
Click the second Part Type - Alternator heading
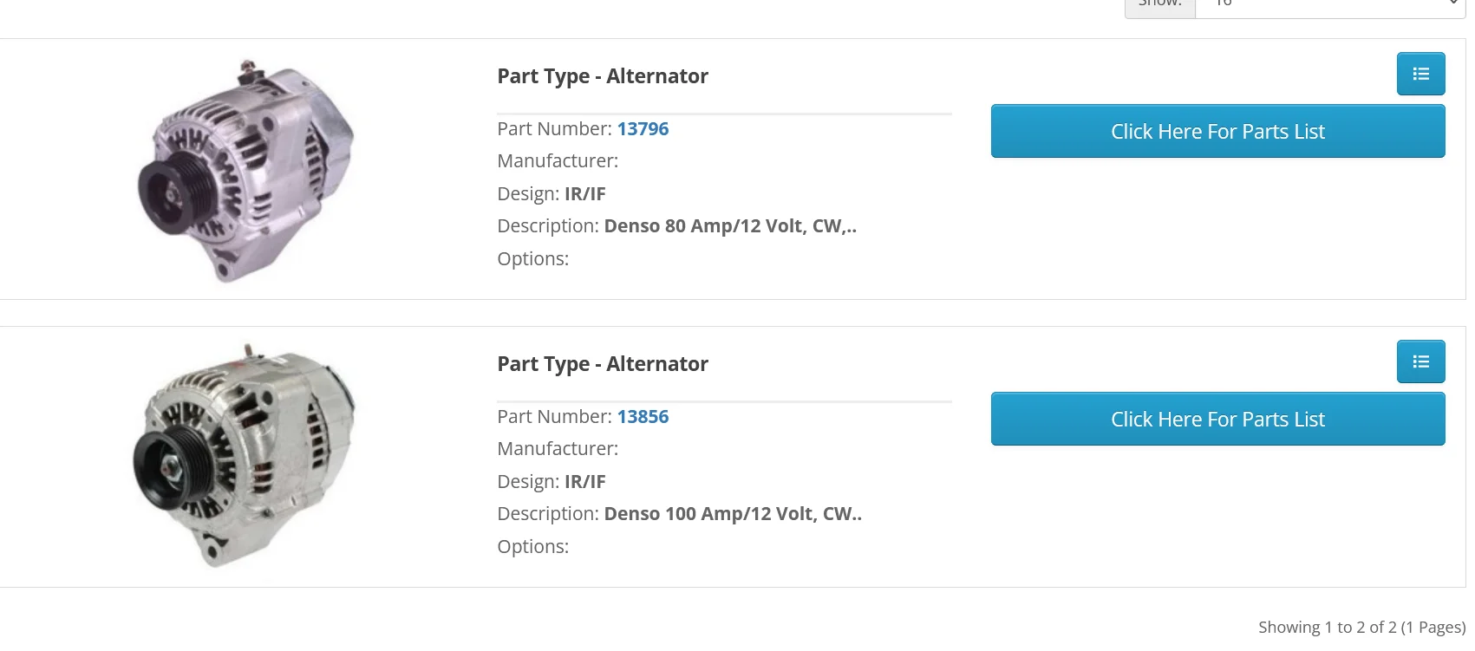coord(603,364)
